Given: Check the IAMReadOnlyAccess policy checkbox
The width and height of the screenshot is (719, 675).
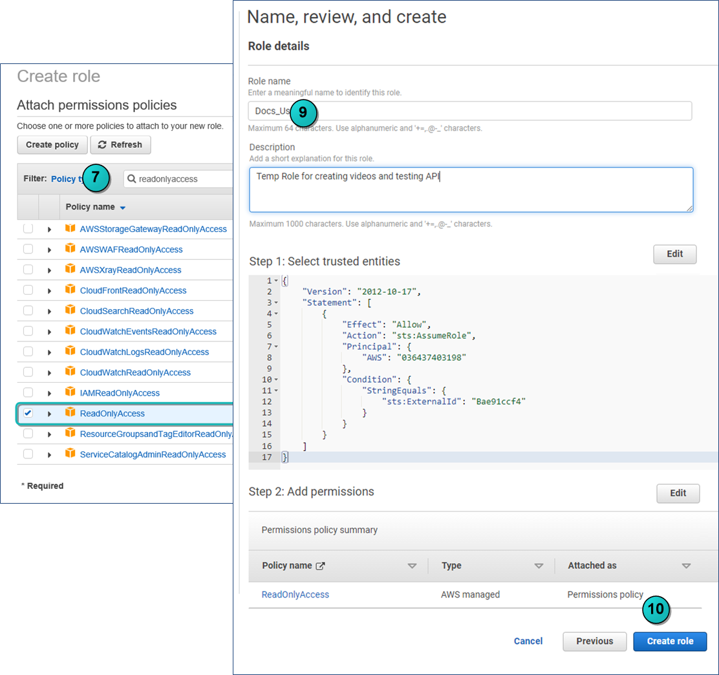Looking at the screenshot, I should click(x=28, y=392).
